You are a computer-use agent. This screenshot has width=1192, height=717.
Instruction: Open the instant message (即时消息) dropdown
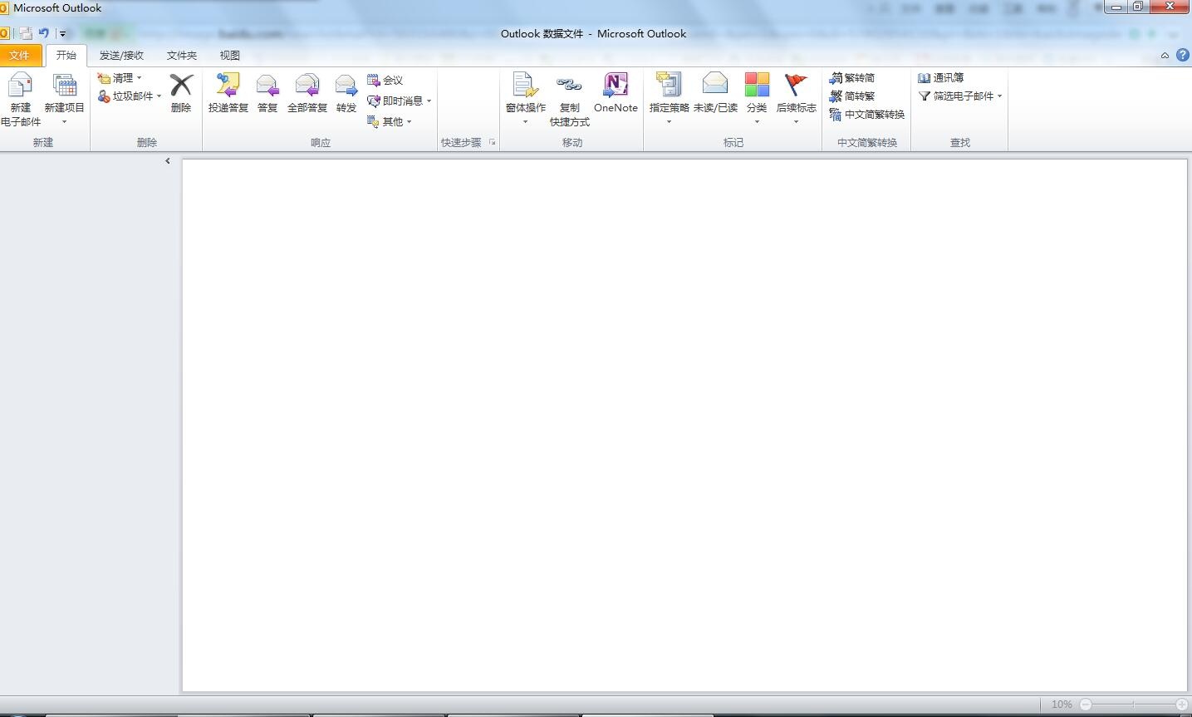(400, 101)
